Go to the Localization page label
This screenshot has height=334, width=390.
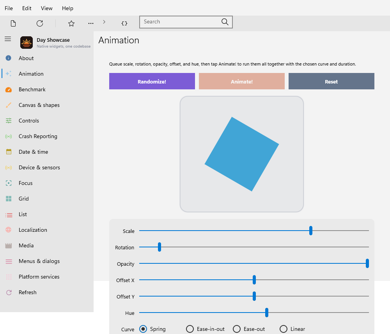(33, 230)
